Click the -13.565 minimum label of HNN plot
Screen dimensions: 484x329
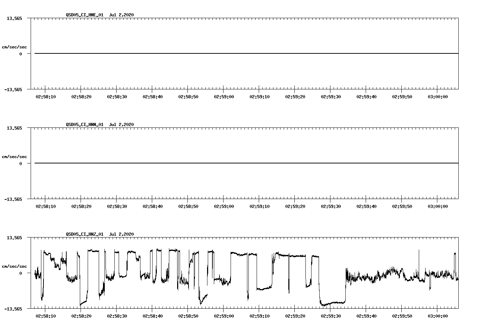point(13,199)
